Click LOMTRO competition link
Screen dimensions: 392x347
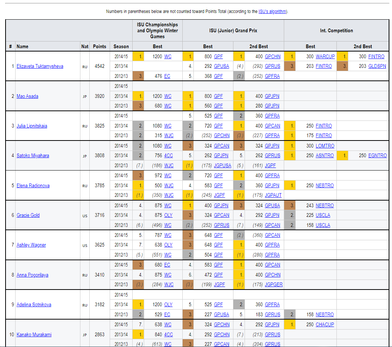tap(325, 146)
